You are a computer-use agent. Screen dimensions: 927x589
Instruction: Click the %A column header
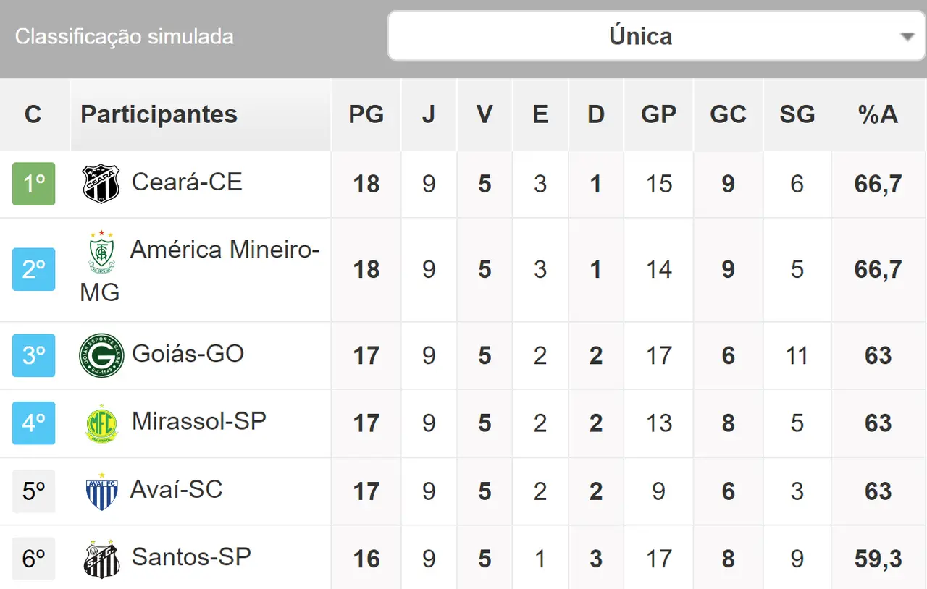click(x=878, y=114)
